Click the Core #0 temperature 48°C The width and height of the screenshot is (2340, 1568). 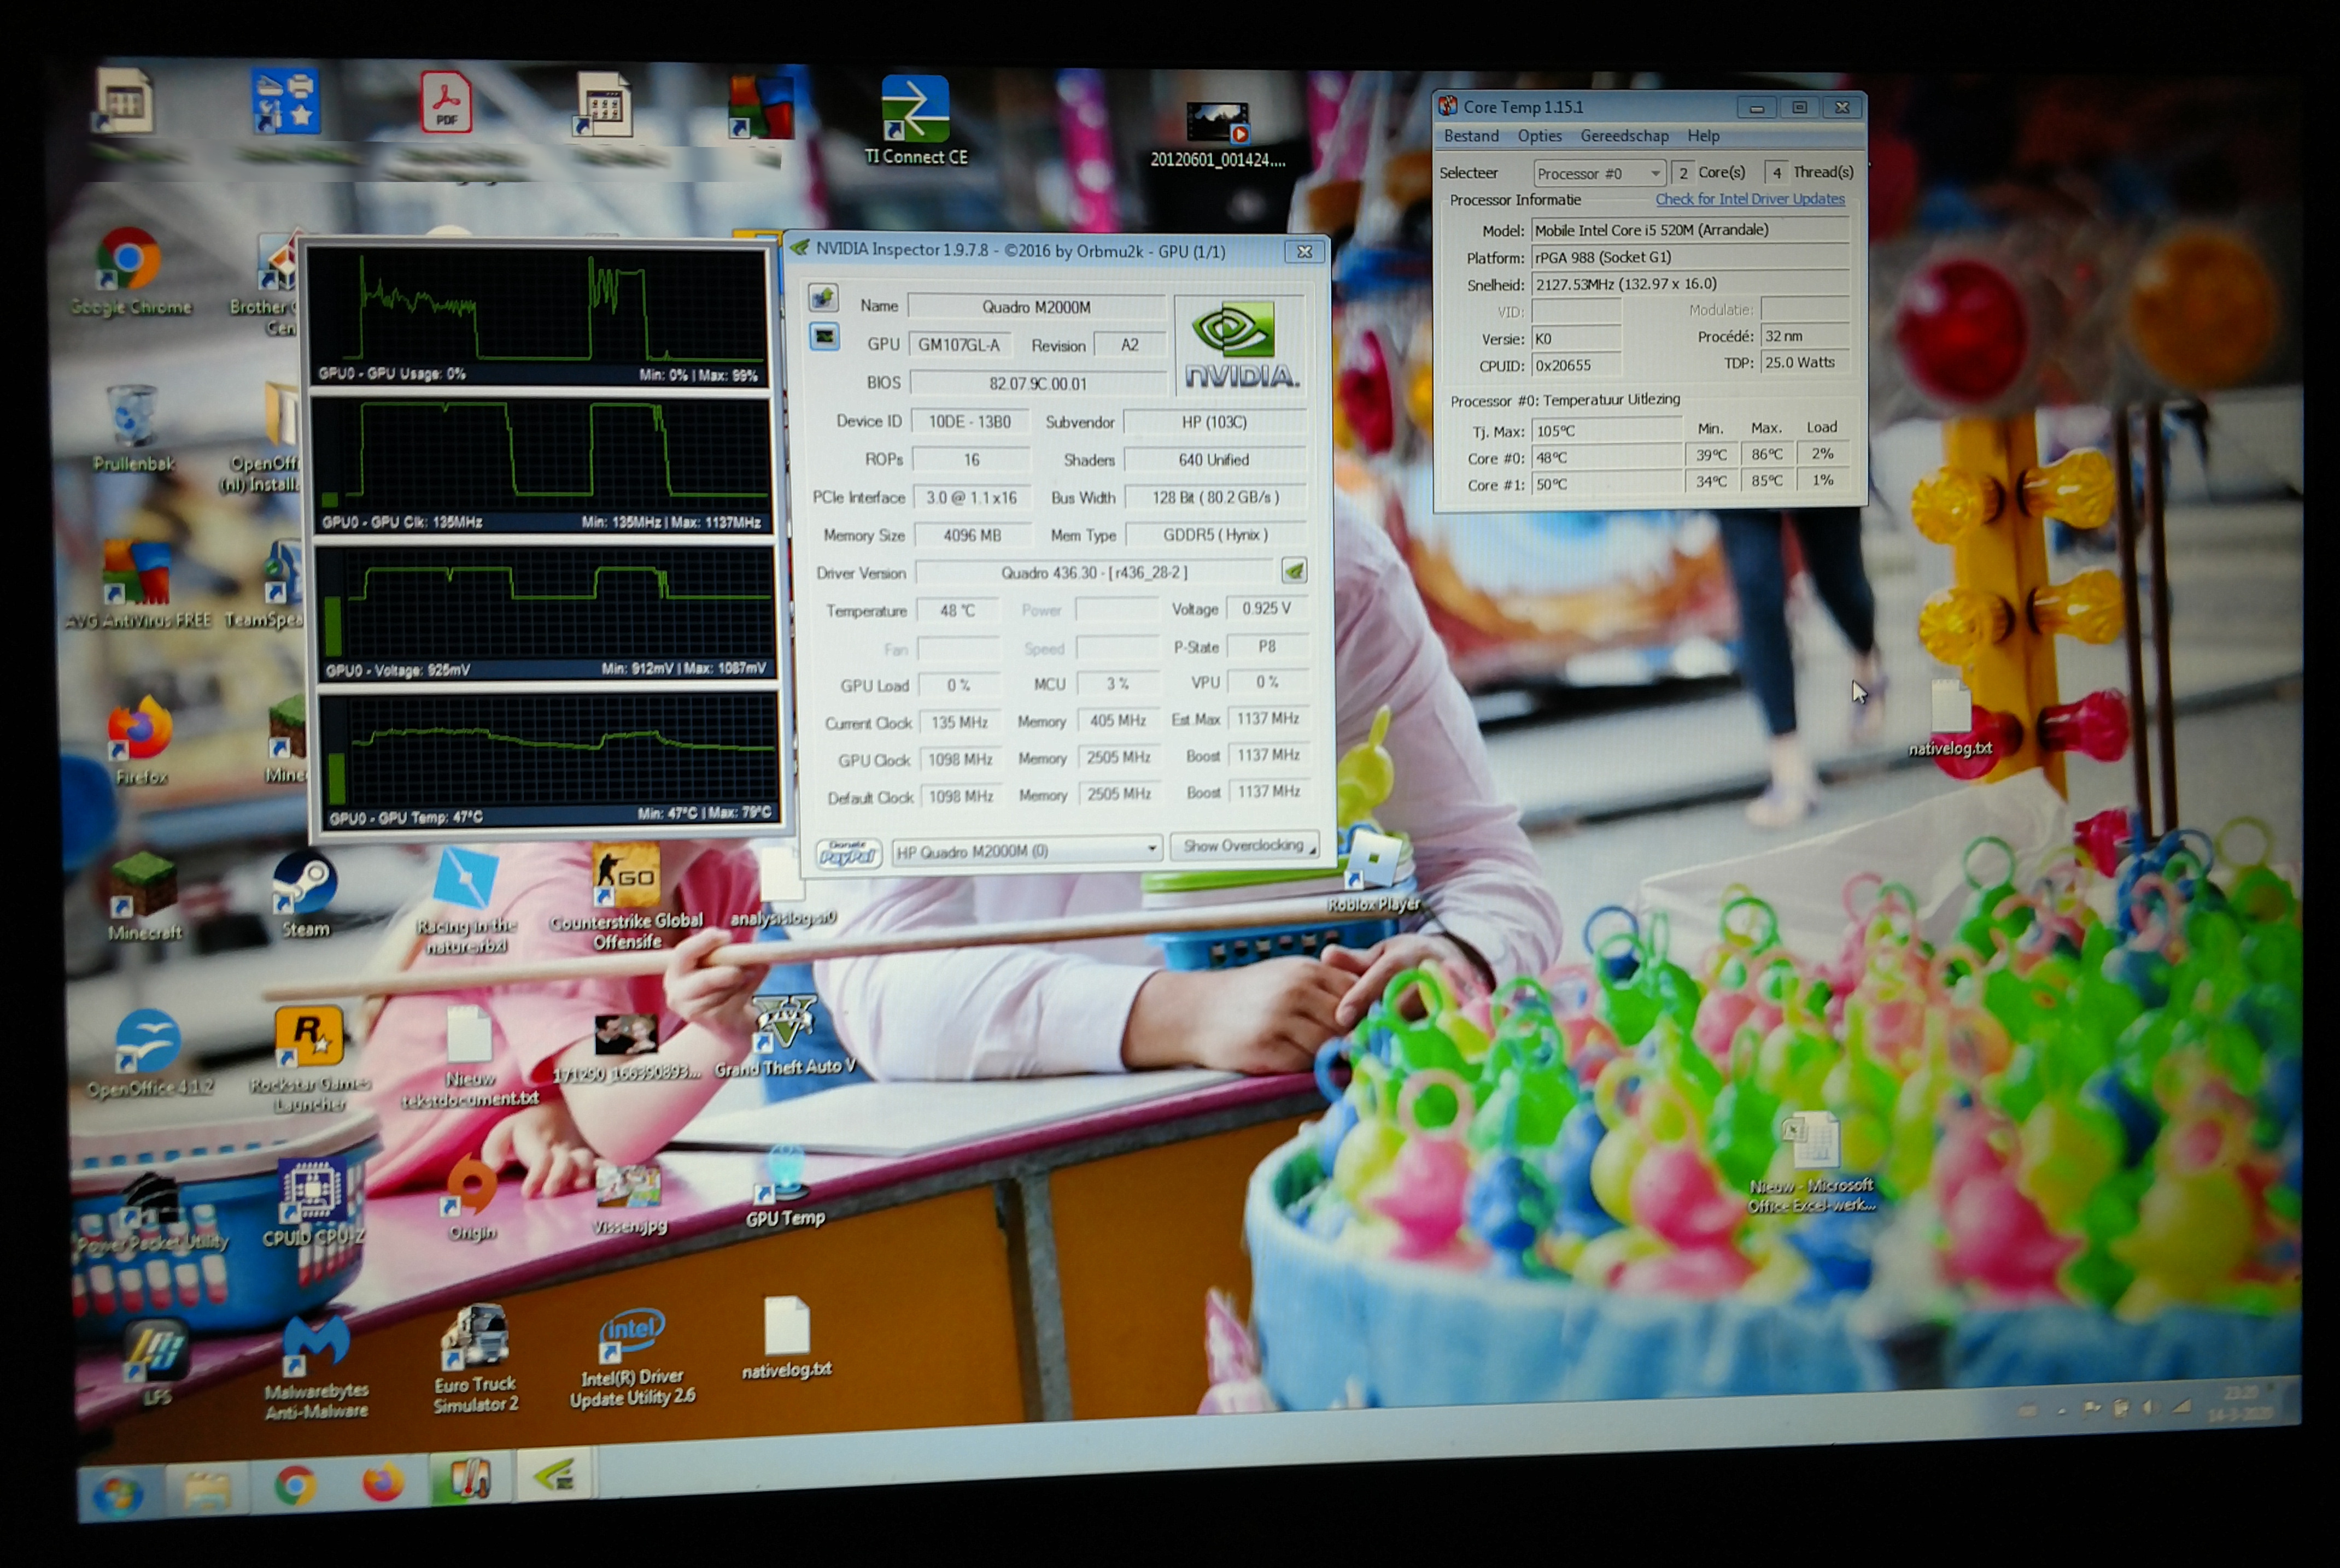tap(1607, 458)
